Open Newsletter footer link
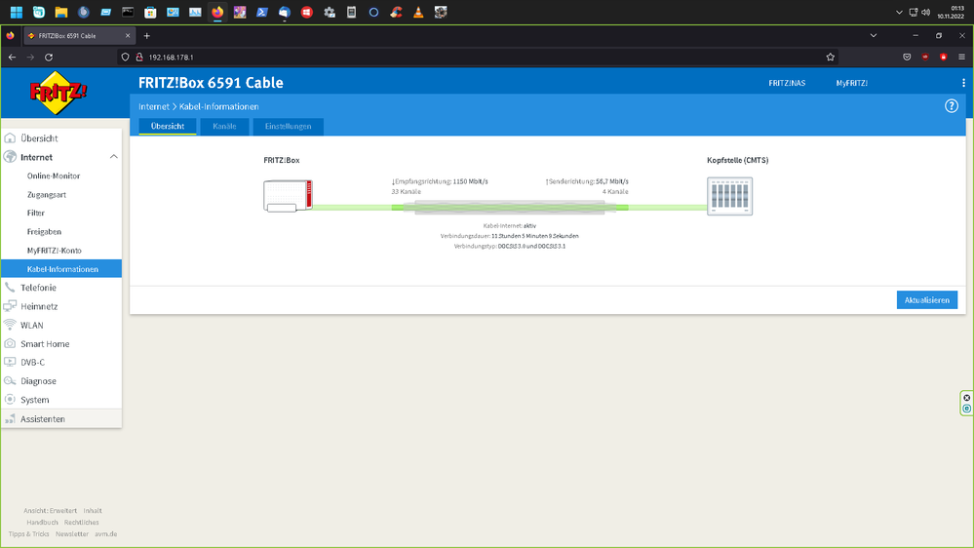Viewport: 974px width, 548px height. pyautogui.click(x=72, y=534)
